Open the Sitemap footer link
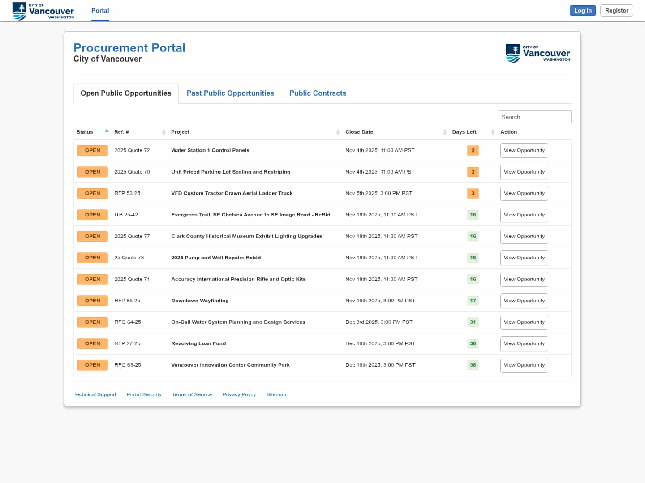 276,394
